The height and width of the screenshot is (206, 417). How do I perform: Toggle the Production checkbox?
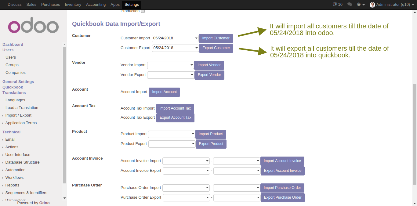(x=143, y=11)
